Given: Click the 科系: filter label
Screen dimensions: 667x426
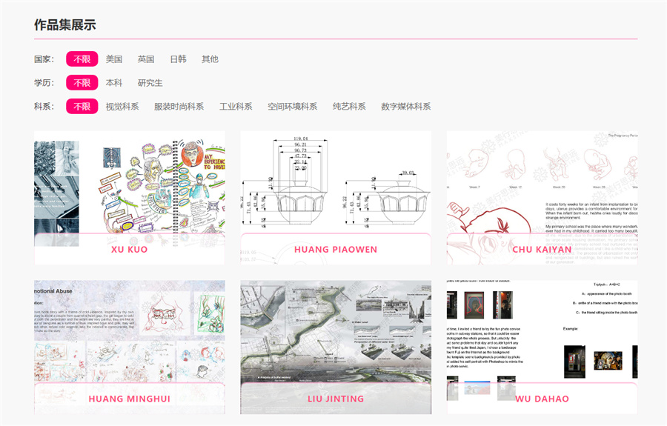Looking at the screenshot, I should point(44,106).
